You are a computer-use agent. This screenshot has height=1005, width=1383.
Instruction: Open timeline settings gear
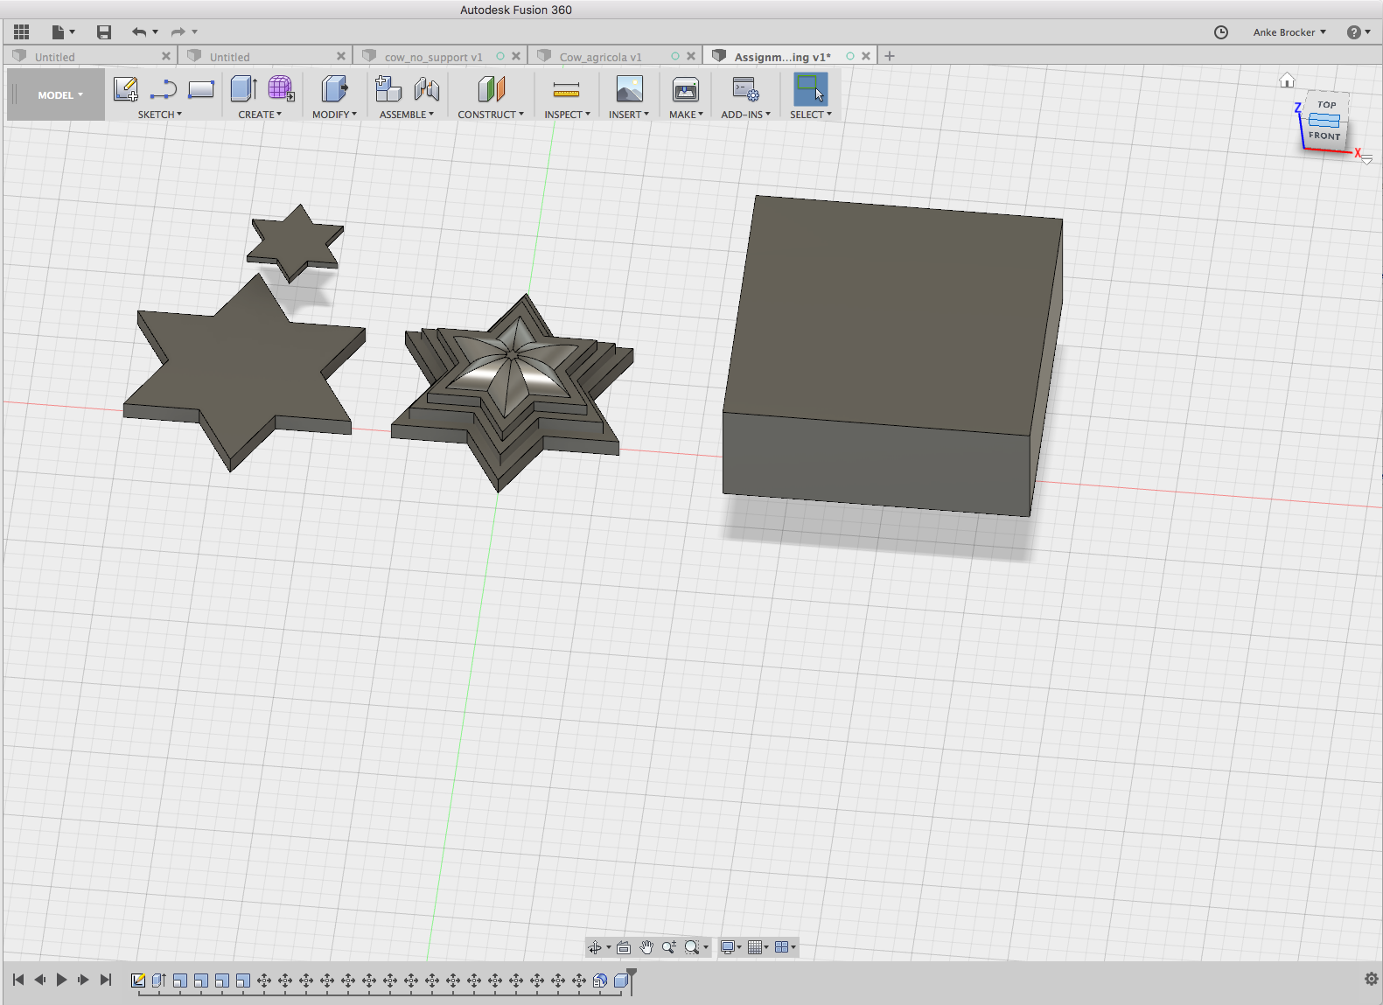1372,979
